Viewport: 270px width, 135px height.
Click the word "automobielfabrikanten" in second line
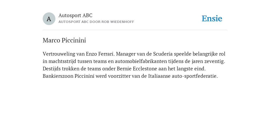click(141, 61)
